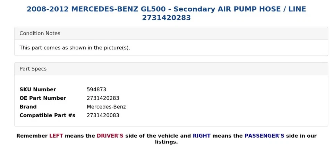Select the compatible part number 2731420083
This screenshot has height=150, width=333.
[x=103, y=115]
